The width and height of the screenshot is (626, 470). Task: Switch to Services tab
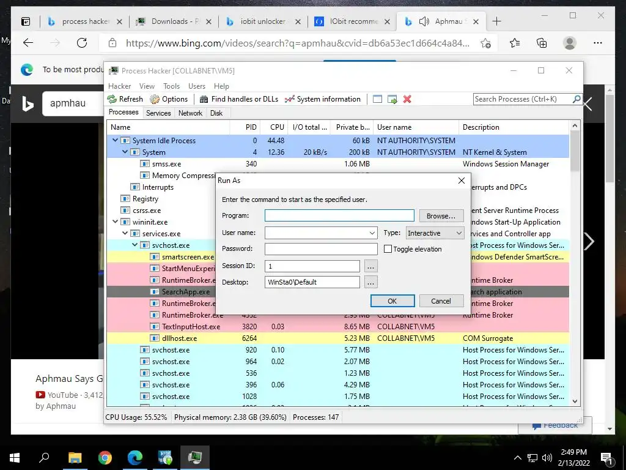[x=158, y=113]
